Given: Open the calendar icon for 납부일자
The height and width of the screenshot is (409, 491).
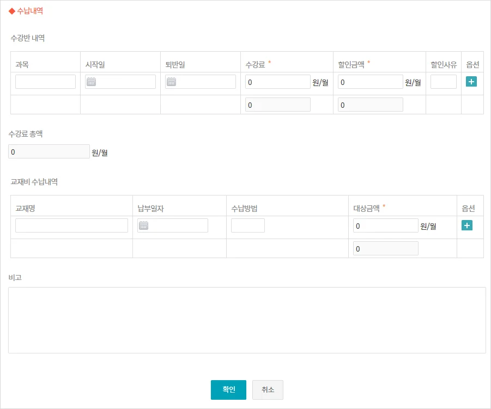Looking at the screenshot, I should (x=144, y=226).
